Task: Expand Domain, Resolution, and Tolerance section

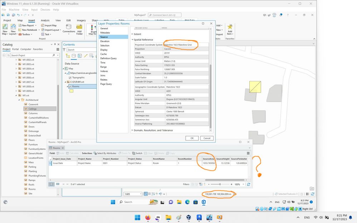Action: pos(132,130)
